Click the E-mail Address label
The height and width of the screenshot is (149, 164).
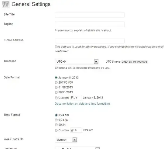(13, 40)
